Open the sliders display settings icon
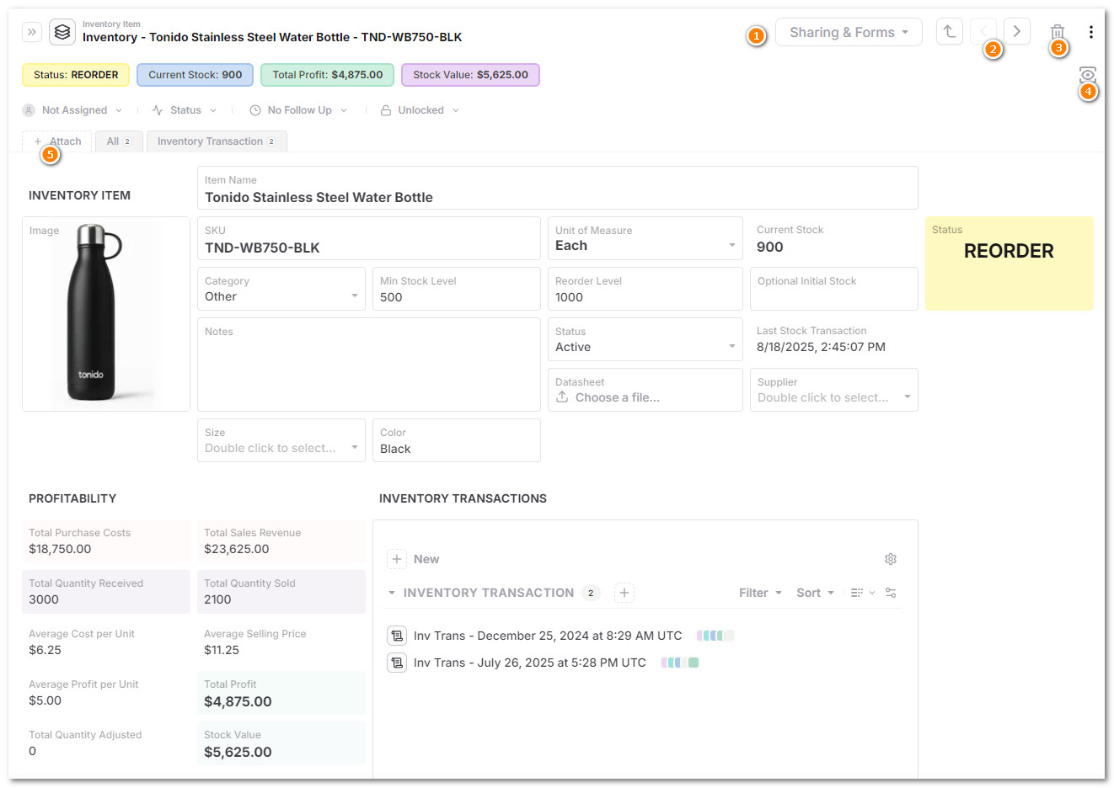Viewport: 1114px width, 788px height. coord(891,593)
